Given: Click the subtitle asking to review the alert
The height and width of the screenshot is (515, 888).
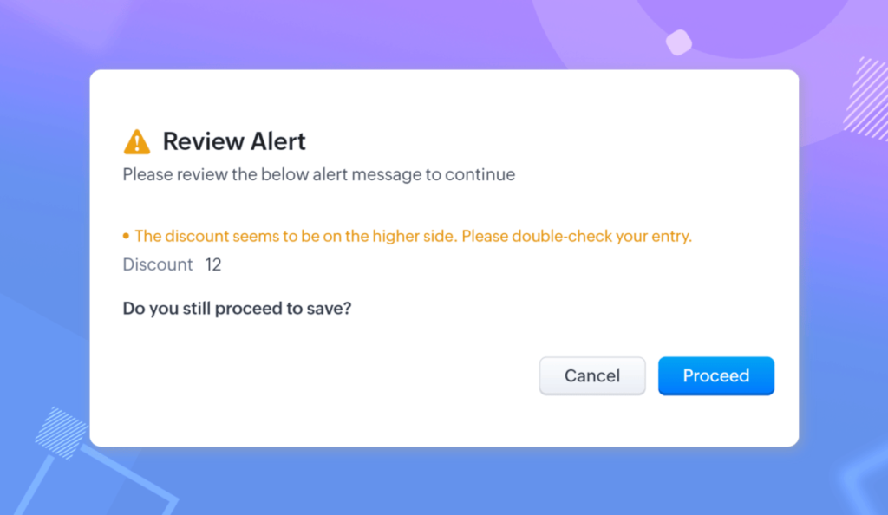Looking at the screenshot, I should [318, 174].
